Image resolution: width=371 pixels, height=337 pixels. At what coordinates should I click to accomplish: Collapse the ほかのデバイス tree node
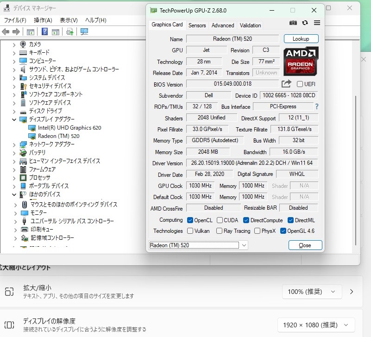tap(14, 194)
